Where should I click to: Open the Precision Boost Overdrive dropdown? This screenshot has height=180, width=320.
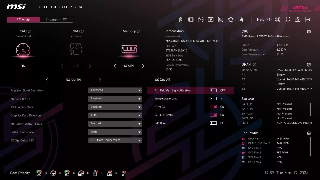point(115,90)
